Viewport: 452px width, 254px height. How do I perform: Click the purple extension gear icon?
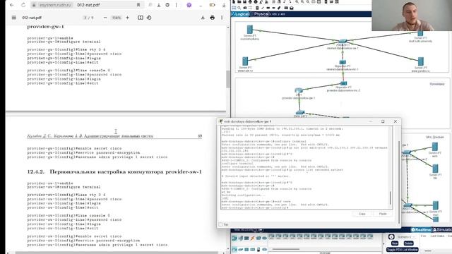tap(189, 5)
